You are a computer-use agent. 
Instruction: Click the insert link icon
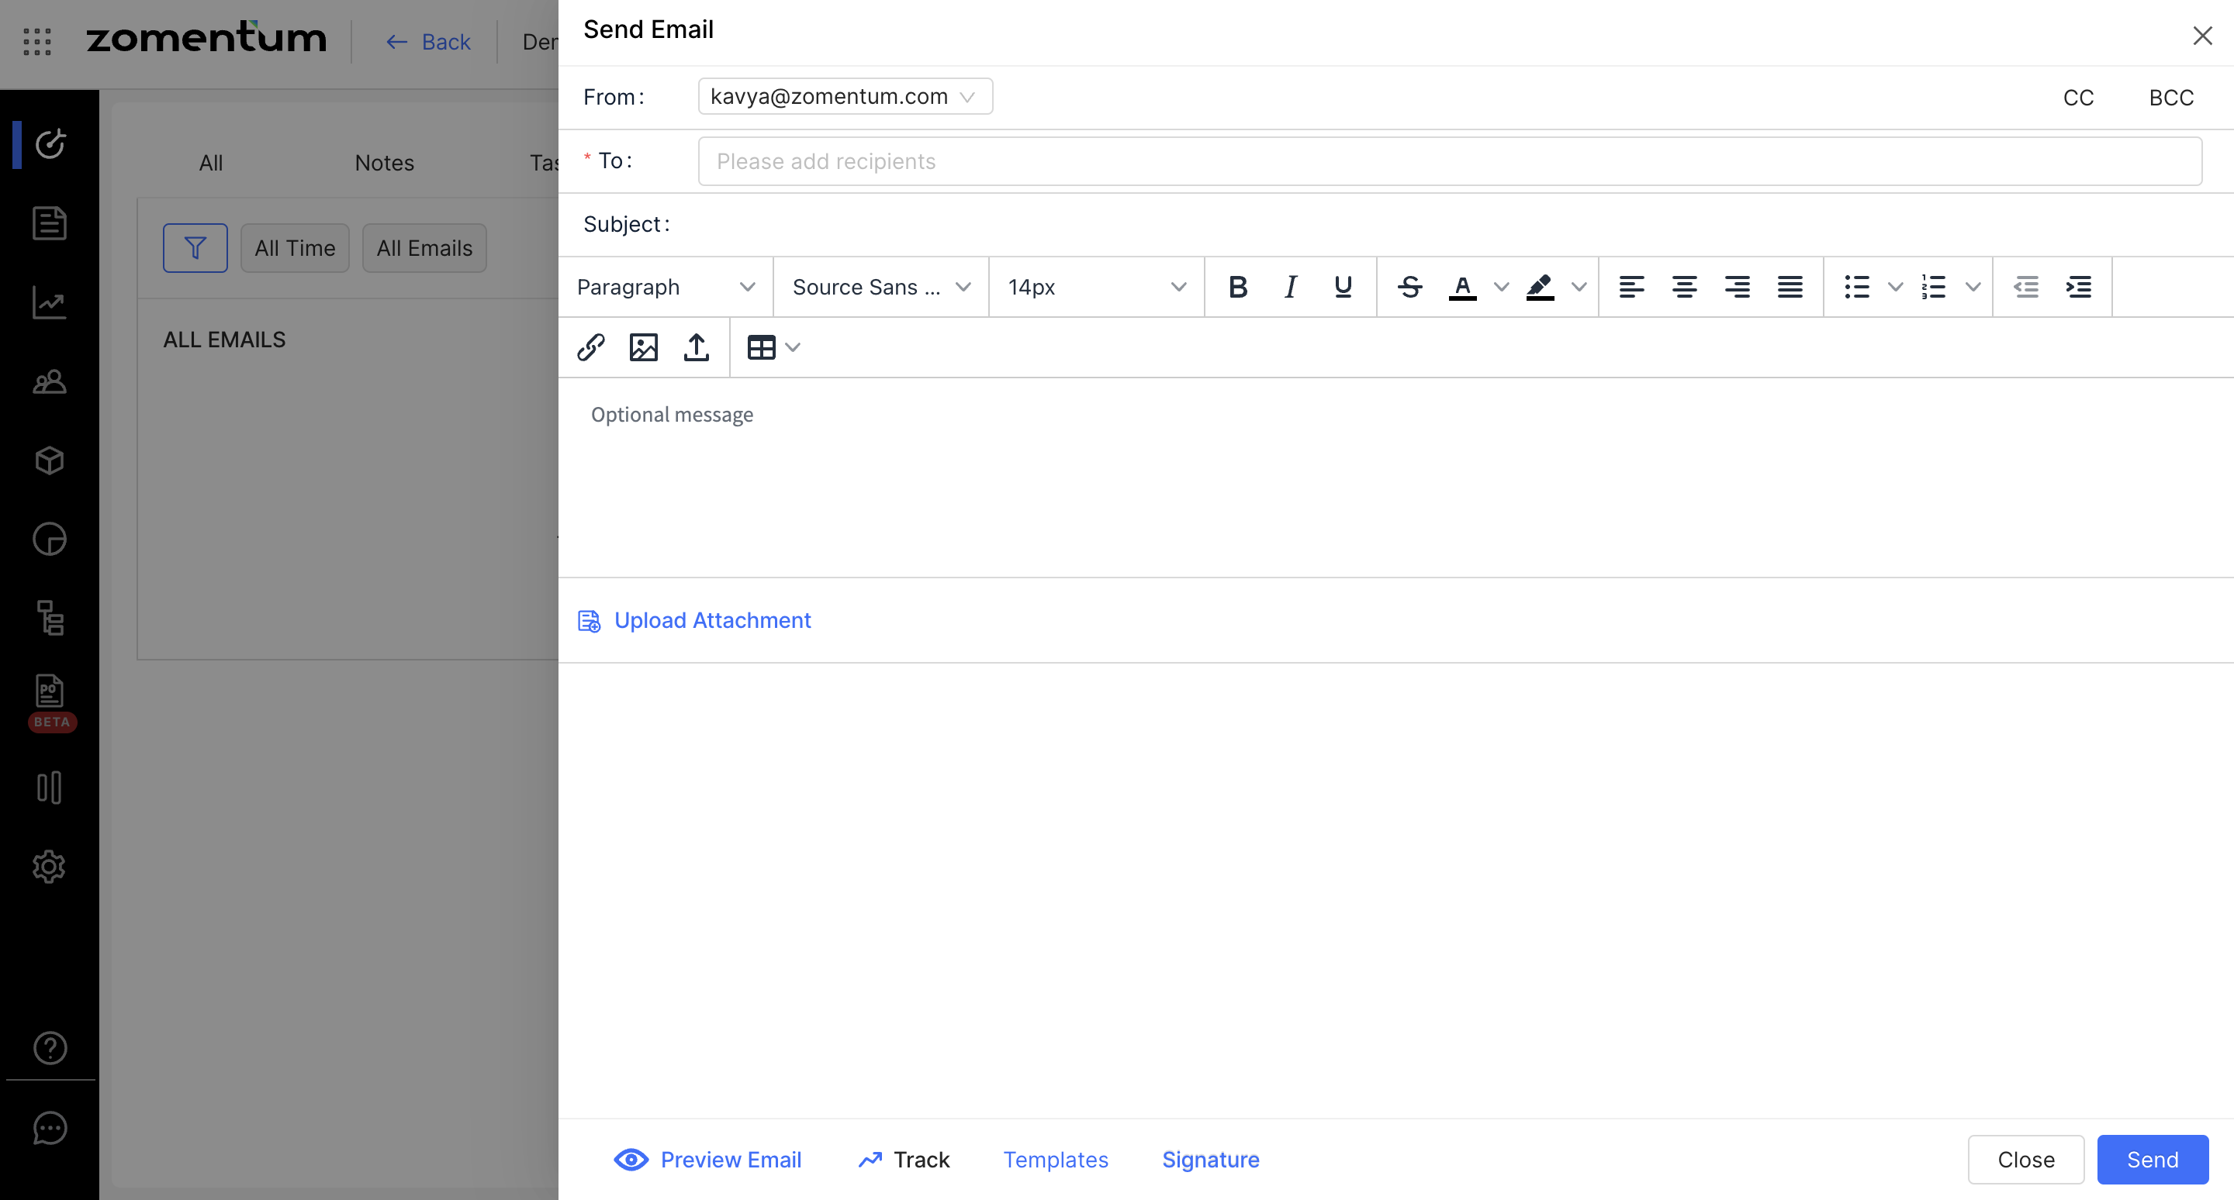pos(590,347)
